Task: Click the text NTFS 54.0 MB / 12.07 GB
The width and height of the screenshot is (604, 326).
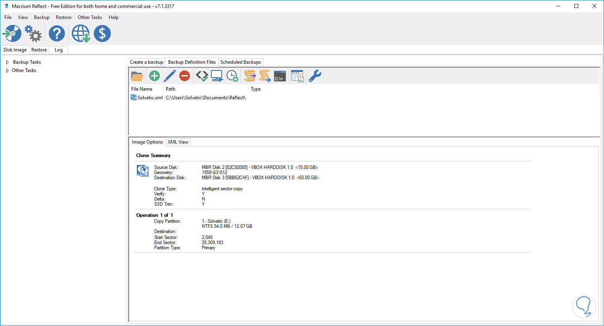Action: (x=227, y=226)
